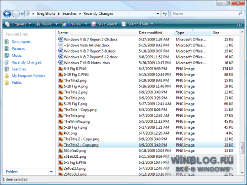Open the Search Tools menu
Screen dimensions: 247x185
[x=137, y=24]
